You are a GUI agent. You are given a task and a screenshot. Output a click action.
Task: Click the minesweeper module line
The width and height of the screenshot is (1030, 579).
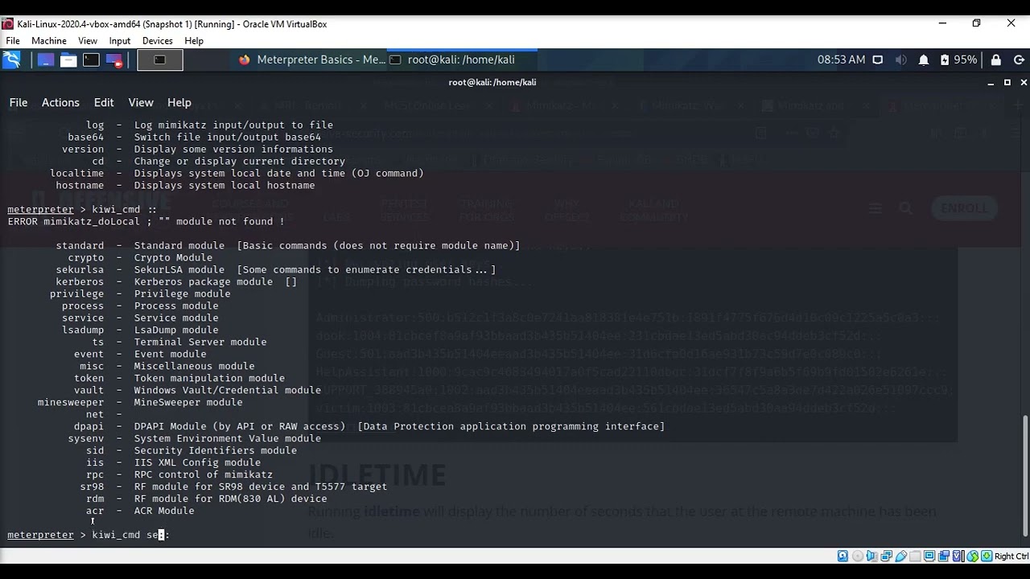coord(140,402)
